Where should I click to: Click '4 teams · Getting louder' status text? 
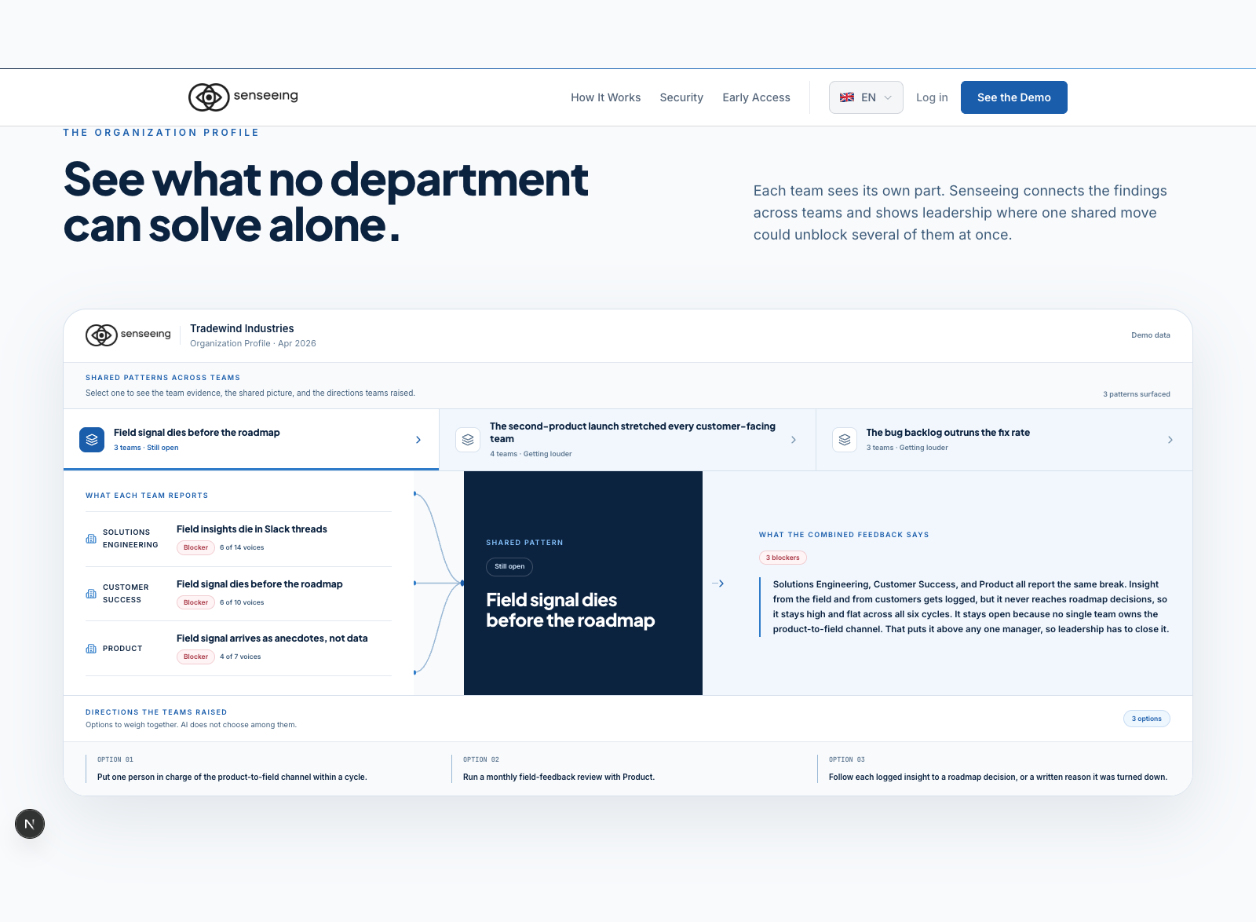pos(531,454)
